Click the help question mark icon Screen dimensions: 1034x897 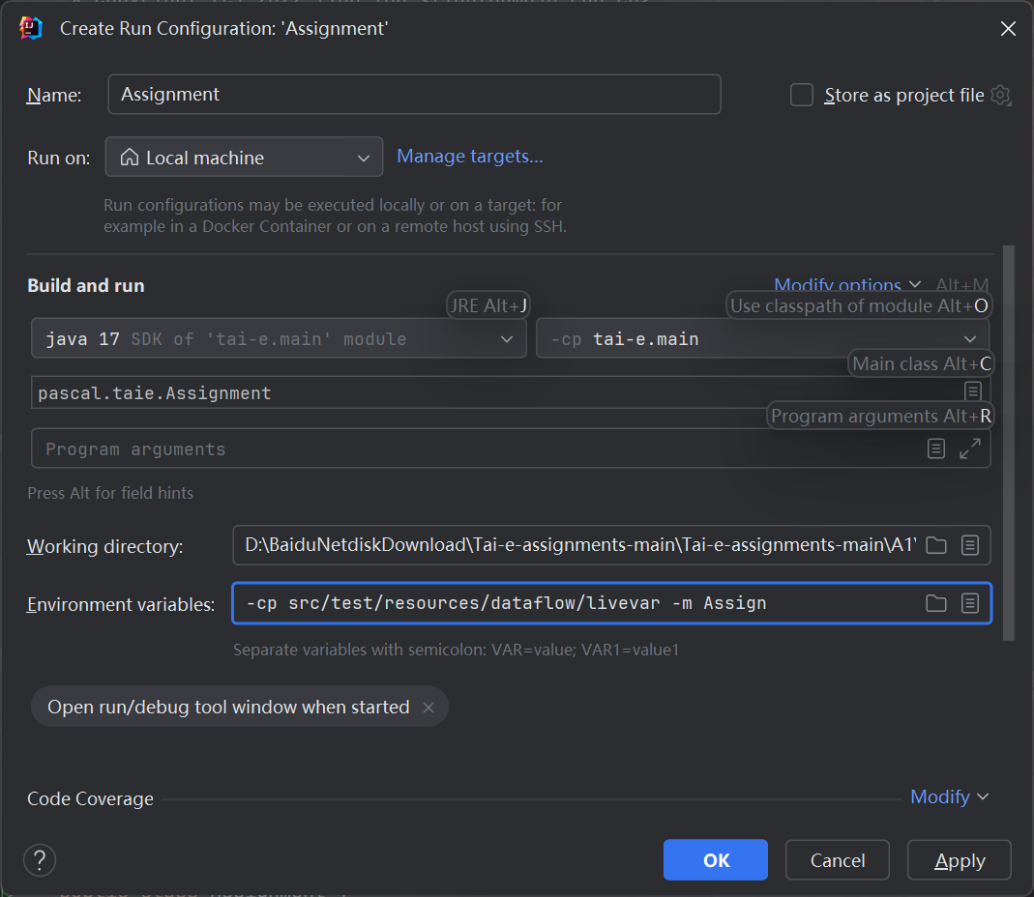(x=40, y=859)
